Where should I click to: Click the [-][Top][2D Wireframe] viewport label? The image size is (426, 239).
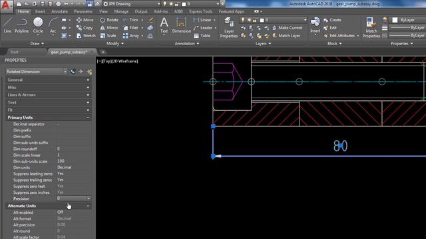(117, 61)
